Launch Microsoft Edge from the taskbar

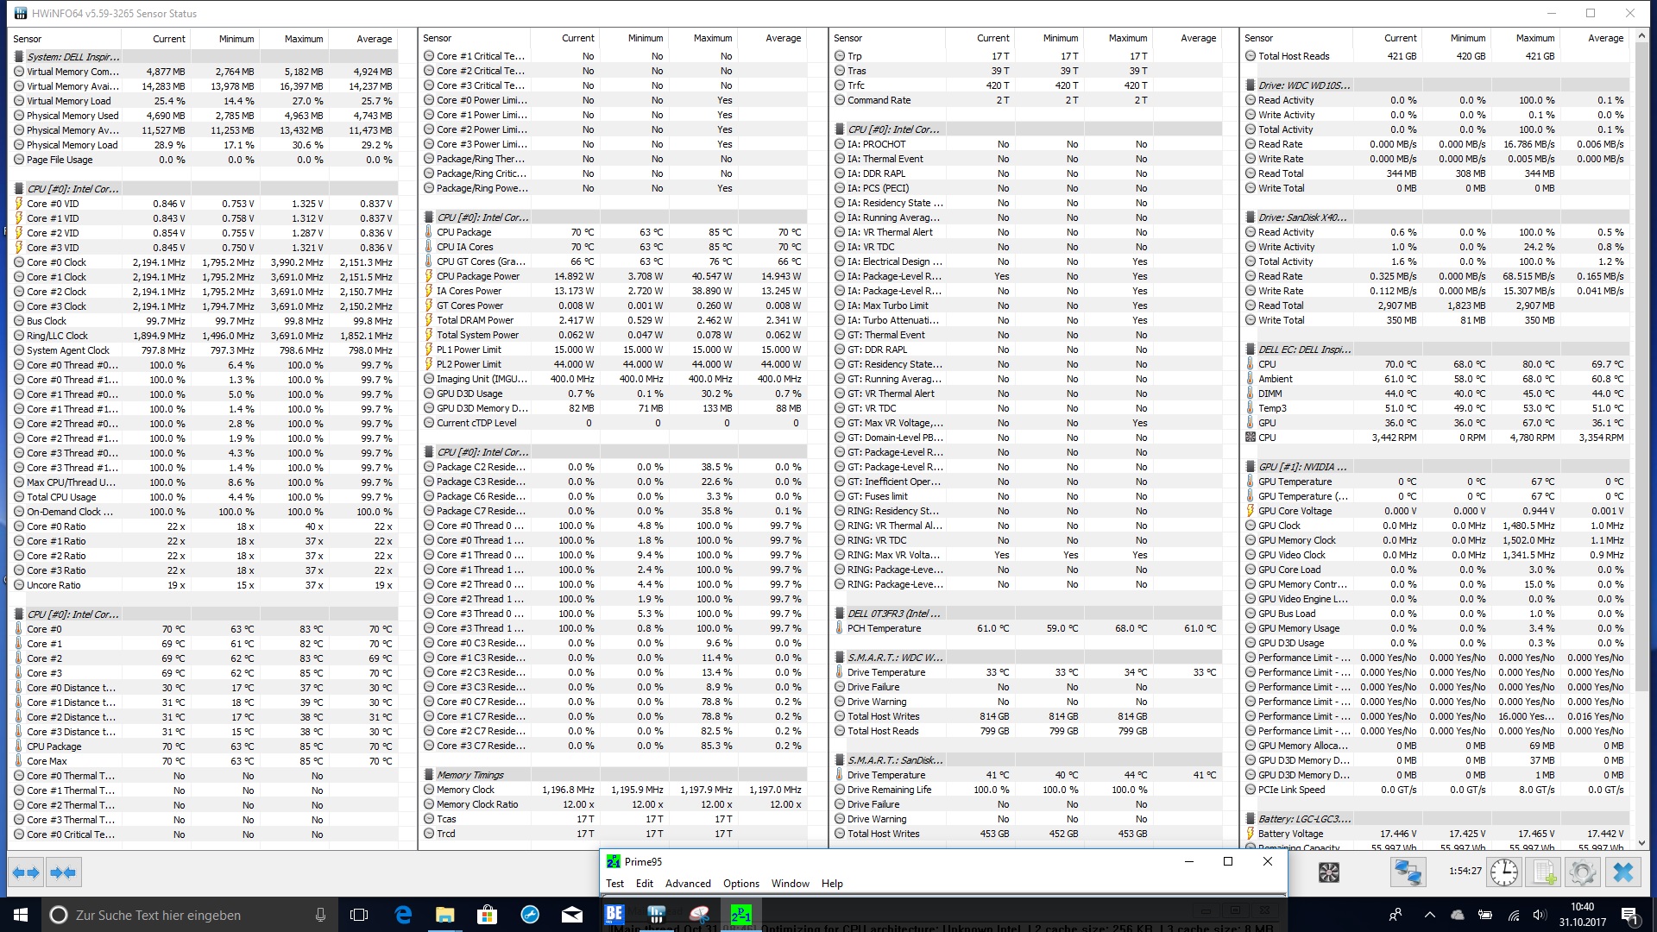pyautogui.click(x=403, y=915)
